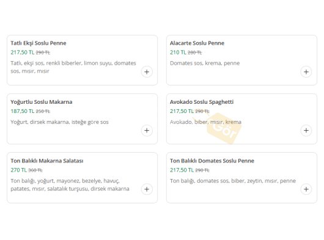Click the 210 TL discounted price
The image size is (324, 240).
click(178, 53)
